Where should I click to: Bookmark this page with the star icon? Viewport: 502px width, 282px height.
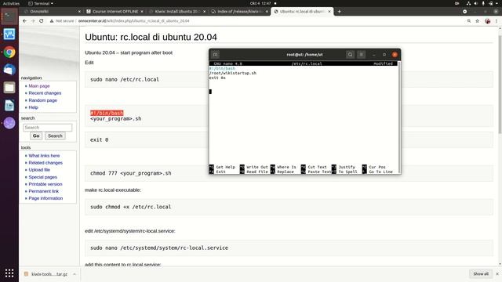click(478, 21)
